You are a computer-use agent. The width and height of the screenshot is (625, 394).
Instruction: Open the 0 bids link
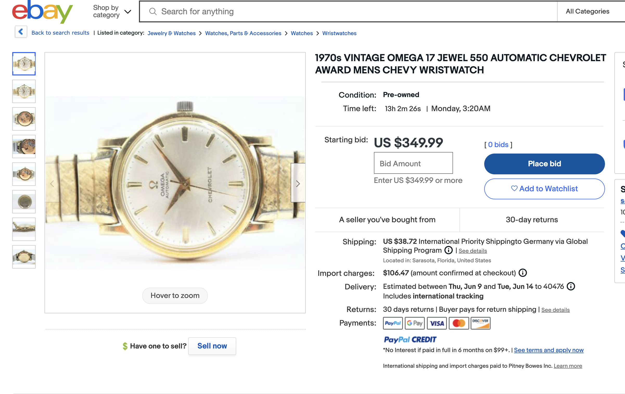(x=498, y=145)
